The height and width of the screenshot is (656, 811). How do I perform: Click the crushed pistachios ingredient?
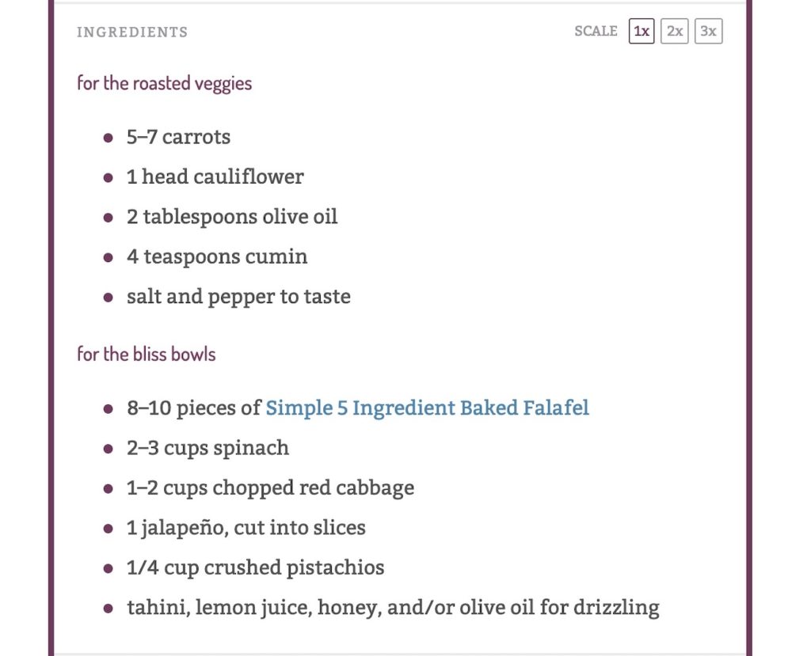pyautogui.click(x=255, y=567)
